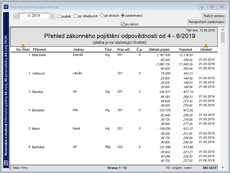Click the base value 145 917

point(165,92)
